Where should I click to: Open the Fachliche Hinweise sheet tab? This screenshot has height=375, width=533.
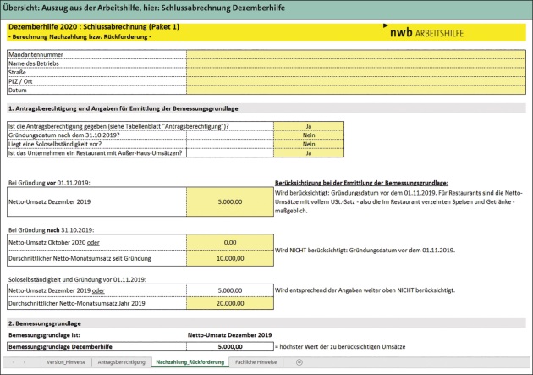pyautogui.click(x=257, y=362)
